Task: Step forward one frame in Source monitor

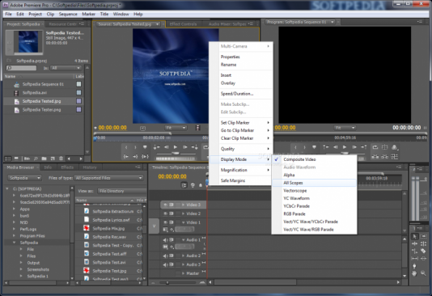Action: point(185,147)
